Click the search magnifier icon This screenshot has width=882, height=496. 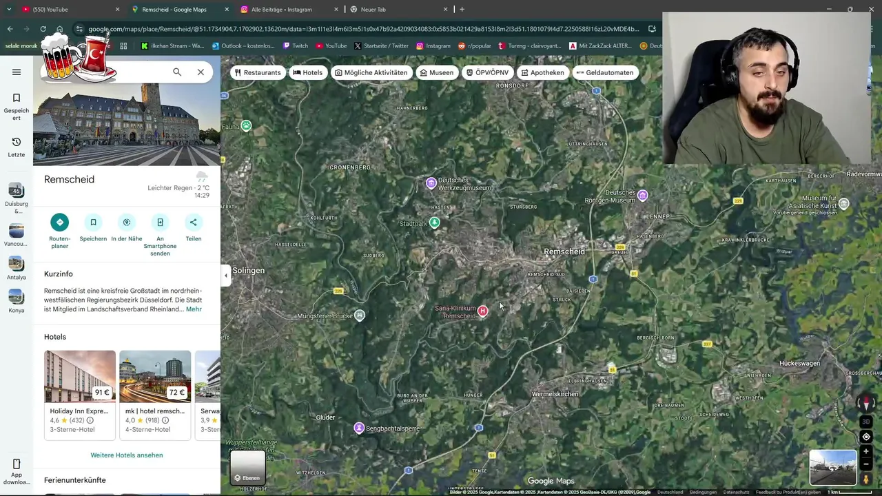click(x=177, y=72)
